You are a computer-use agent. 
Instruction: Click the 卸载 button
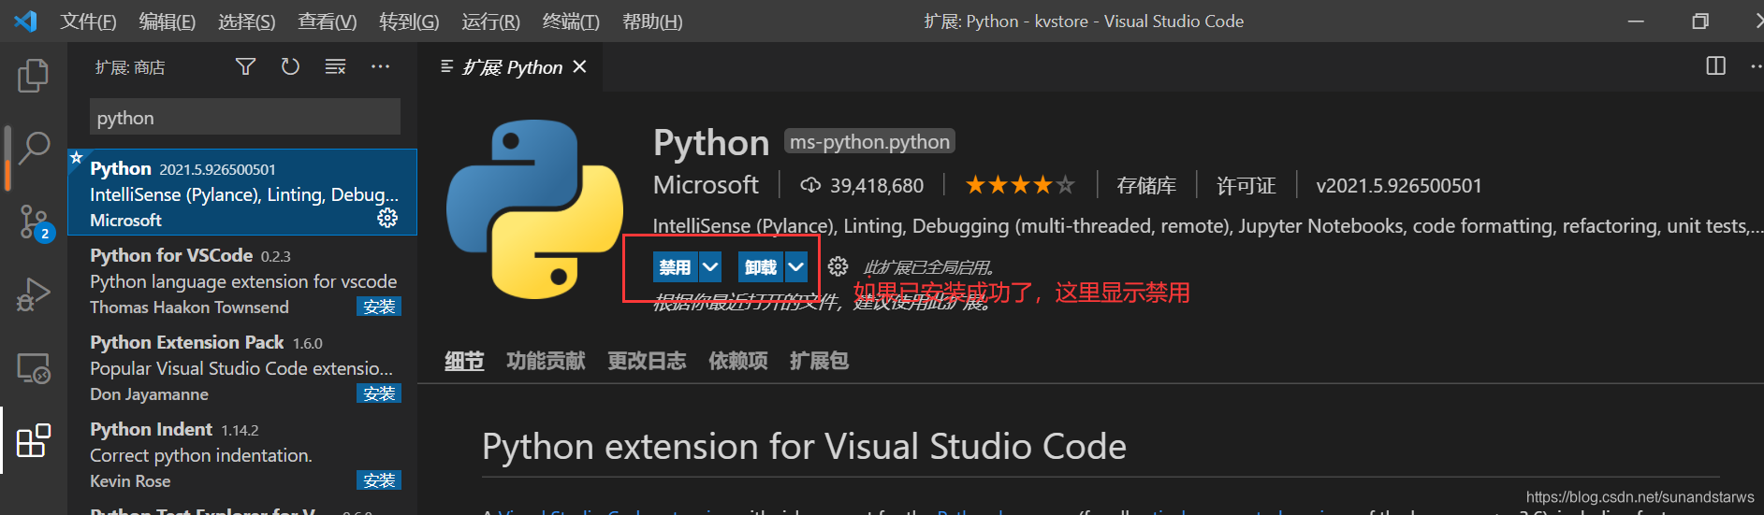pos(761,267)
